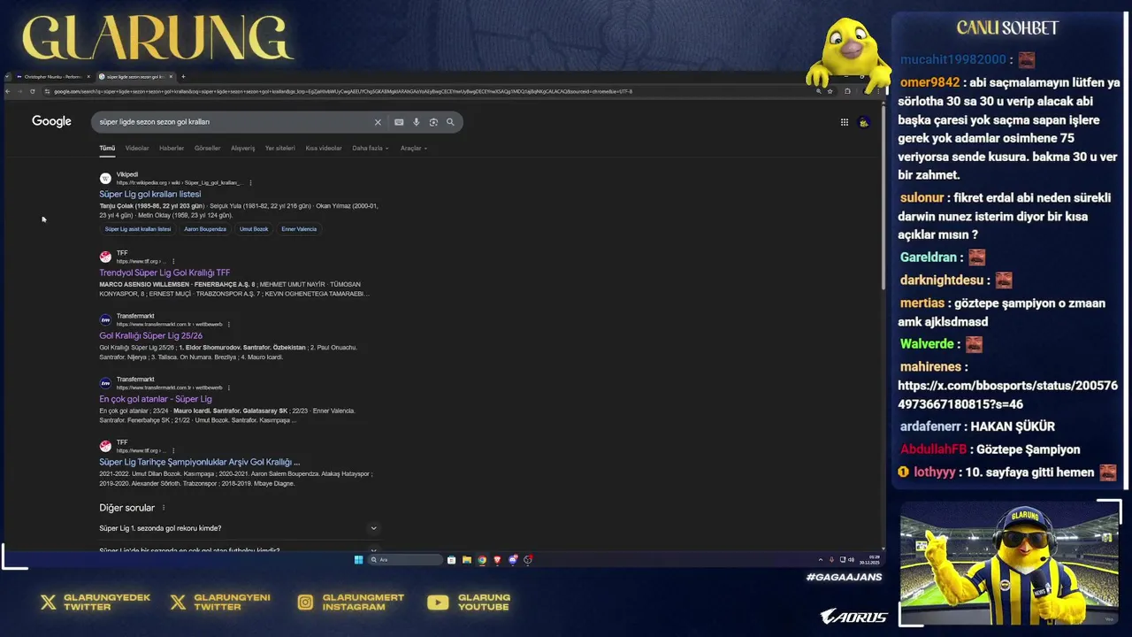The height and width of the screenshot is (637, 1132).
Task: Open the Google apps grid
Action: click(x=845, y=122)
